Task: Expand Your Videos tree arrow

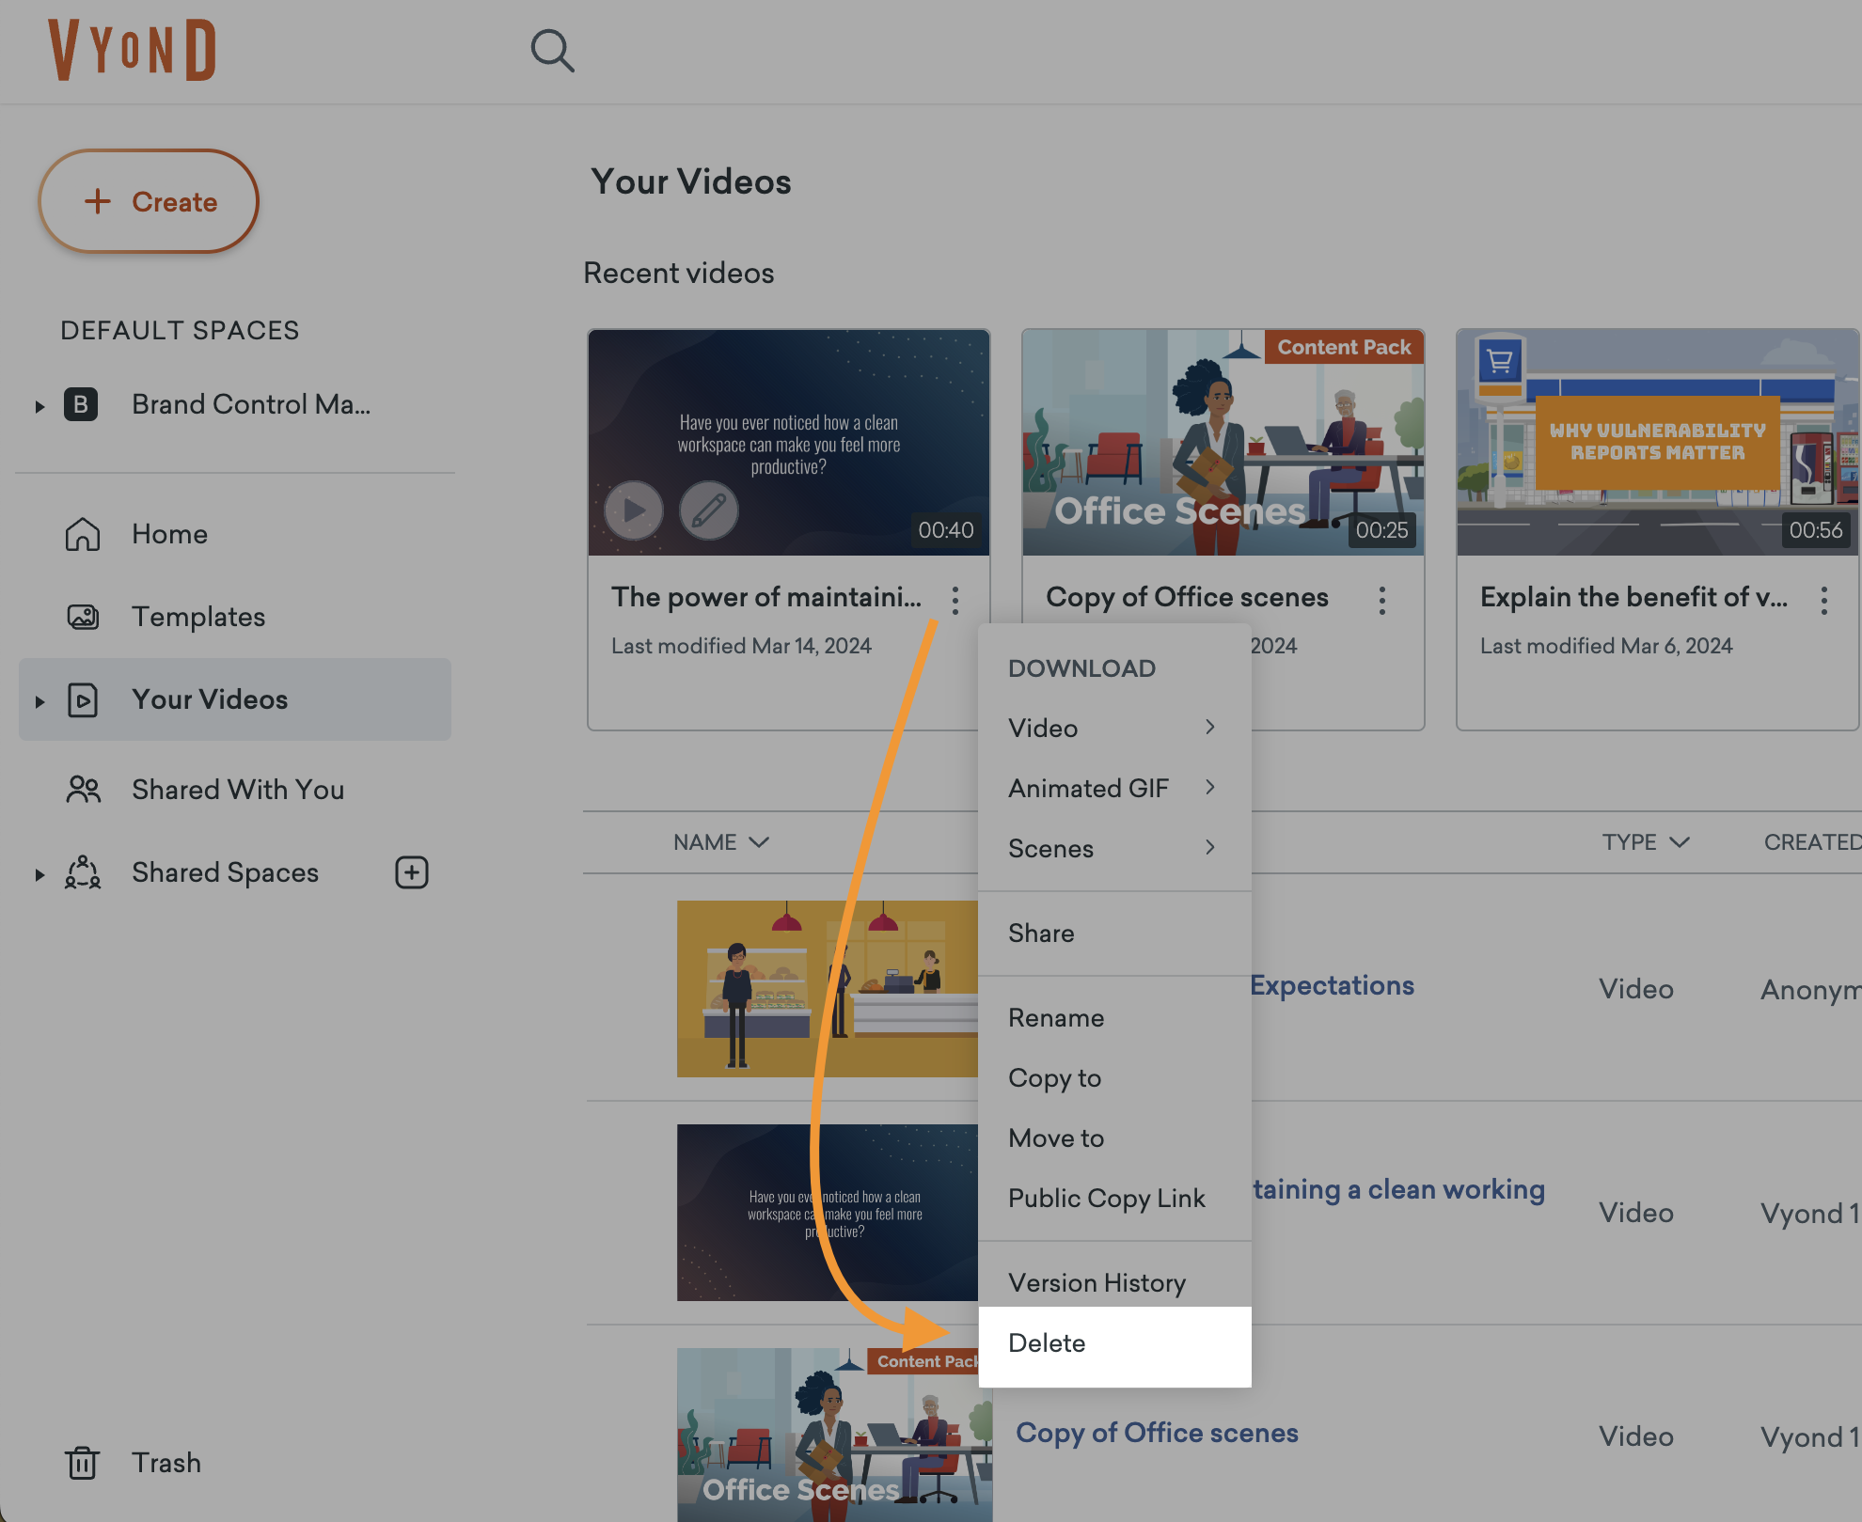Action: coord(39,701)
